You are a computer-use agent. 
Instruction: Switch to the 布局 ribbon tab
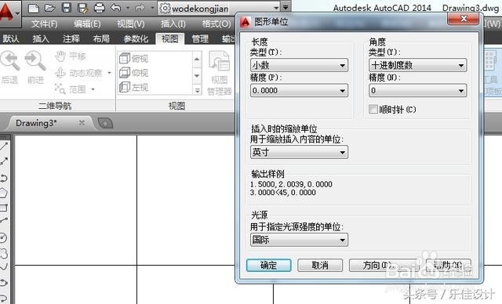coord(101,38)
